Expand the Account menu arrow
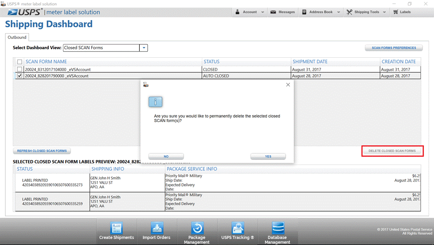Viewport: 434px width, 245px height. (x=263, y=12)
